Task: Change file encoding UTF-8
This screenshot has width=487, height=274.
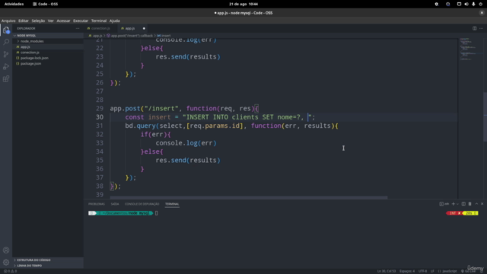Action: point(423,271)
